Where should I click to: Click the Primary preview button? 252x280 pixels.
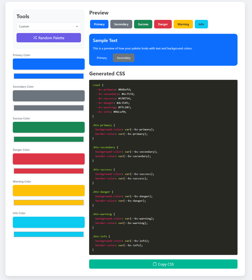point(99,24)
